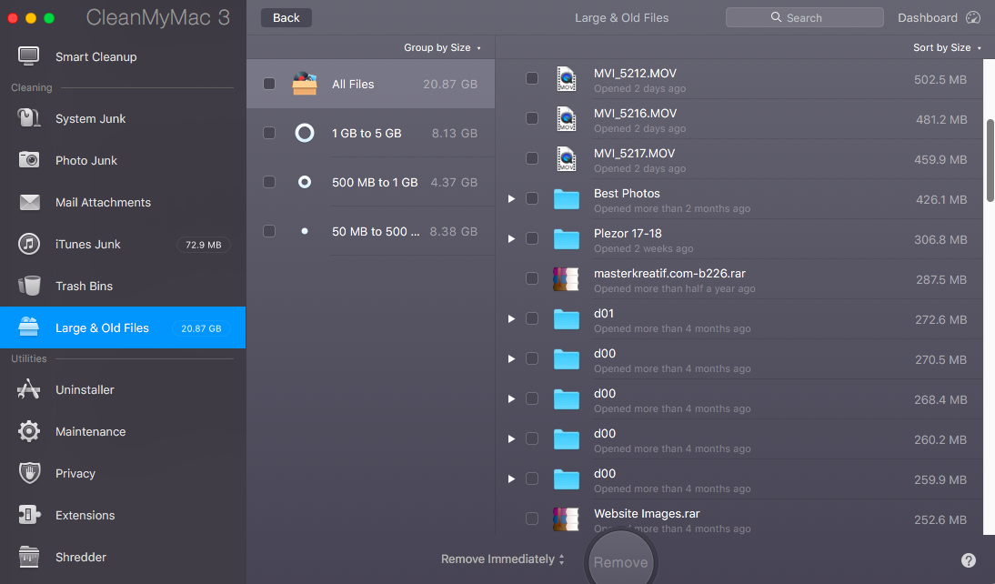Check the All Files checkbox
Image resolution: width=995 pixels, height=584 pixels.
(269, 83)
